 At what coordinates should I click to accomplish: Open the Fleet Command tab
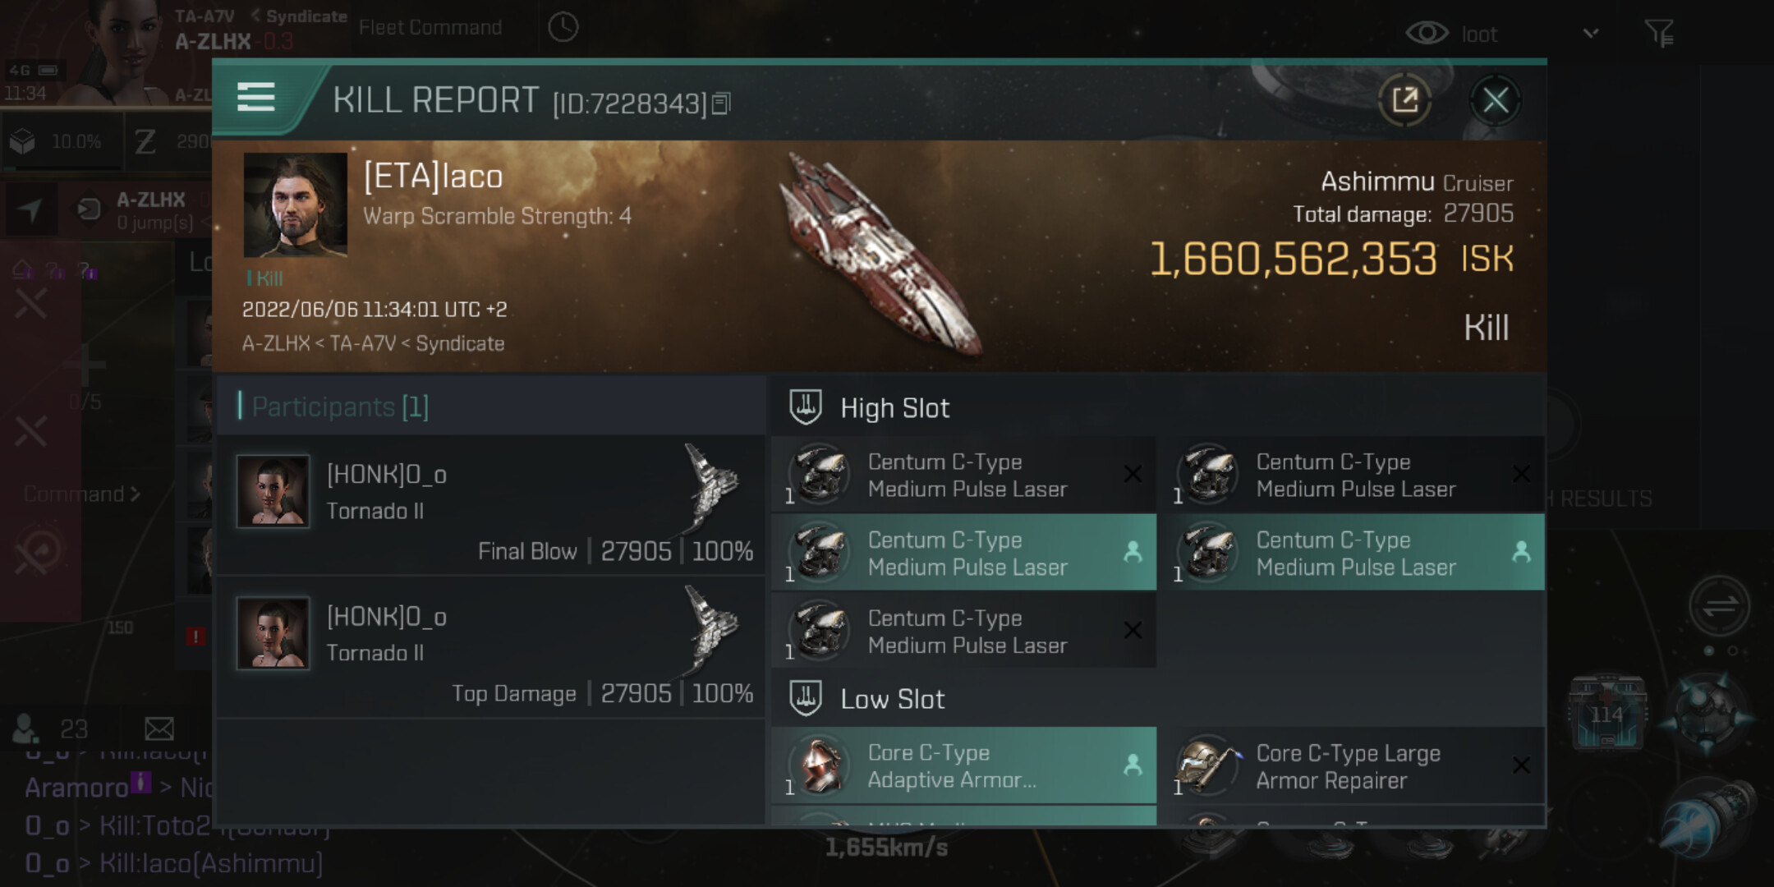(x=430, y=28)
